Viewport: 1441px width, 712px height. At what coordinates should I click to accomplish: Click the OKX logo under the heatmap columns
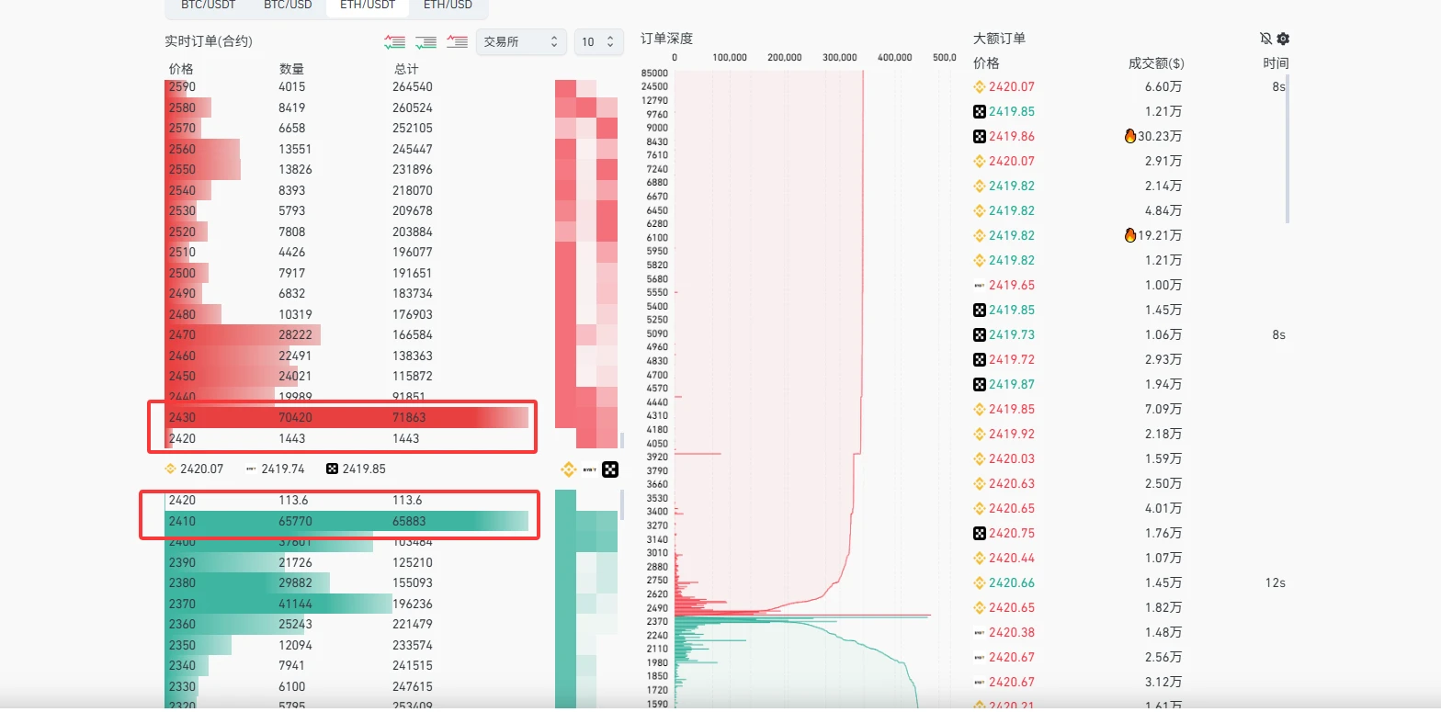(x=610, y=469)
